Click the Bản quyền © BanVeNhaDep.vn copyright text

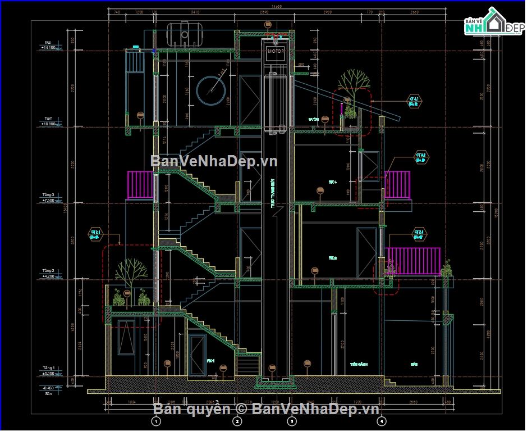coord(266,409)
